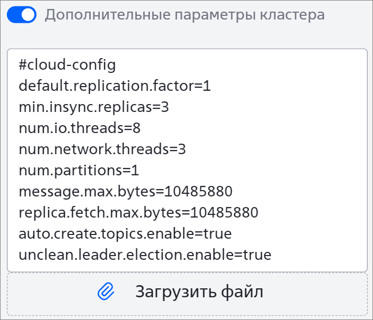This screenshot has width=373, height=320.
Task: Click the paperclip attachment icon
Action: pos(106,292)
